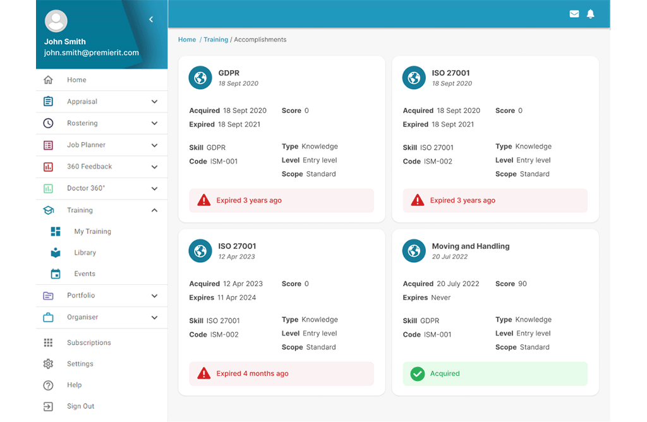Click green check icon beside Acquired status

pyautogui.click(x=418, y=374)
